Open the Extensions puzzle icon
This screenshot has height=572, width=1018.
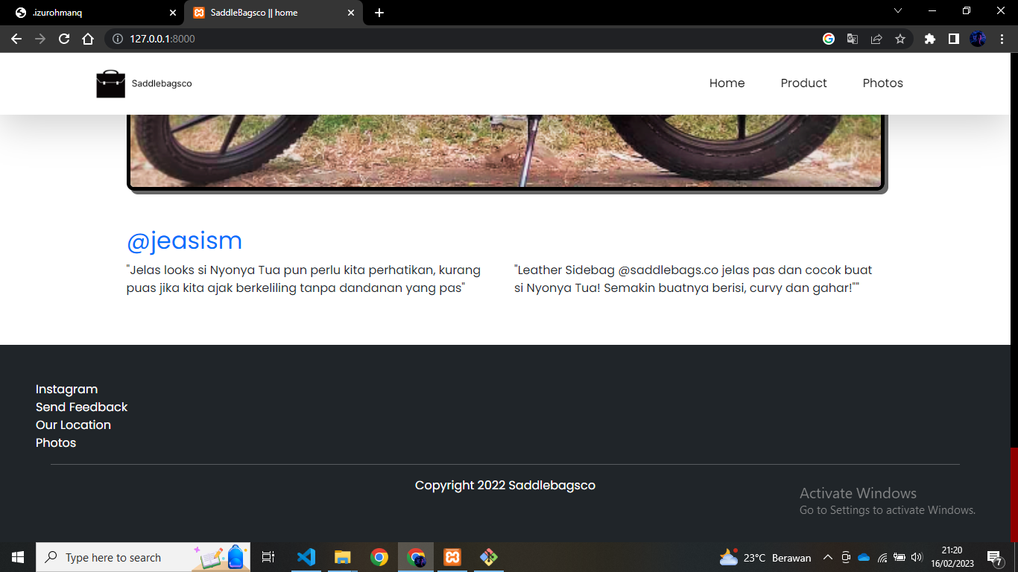click(x=930, y=39)
